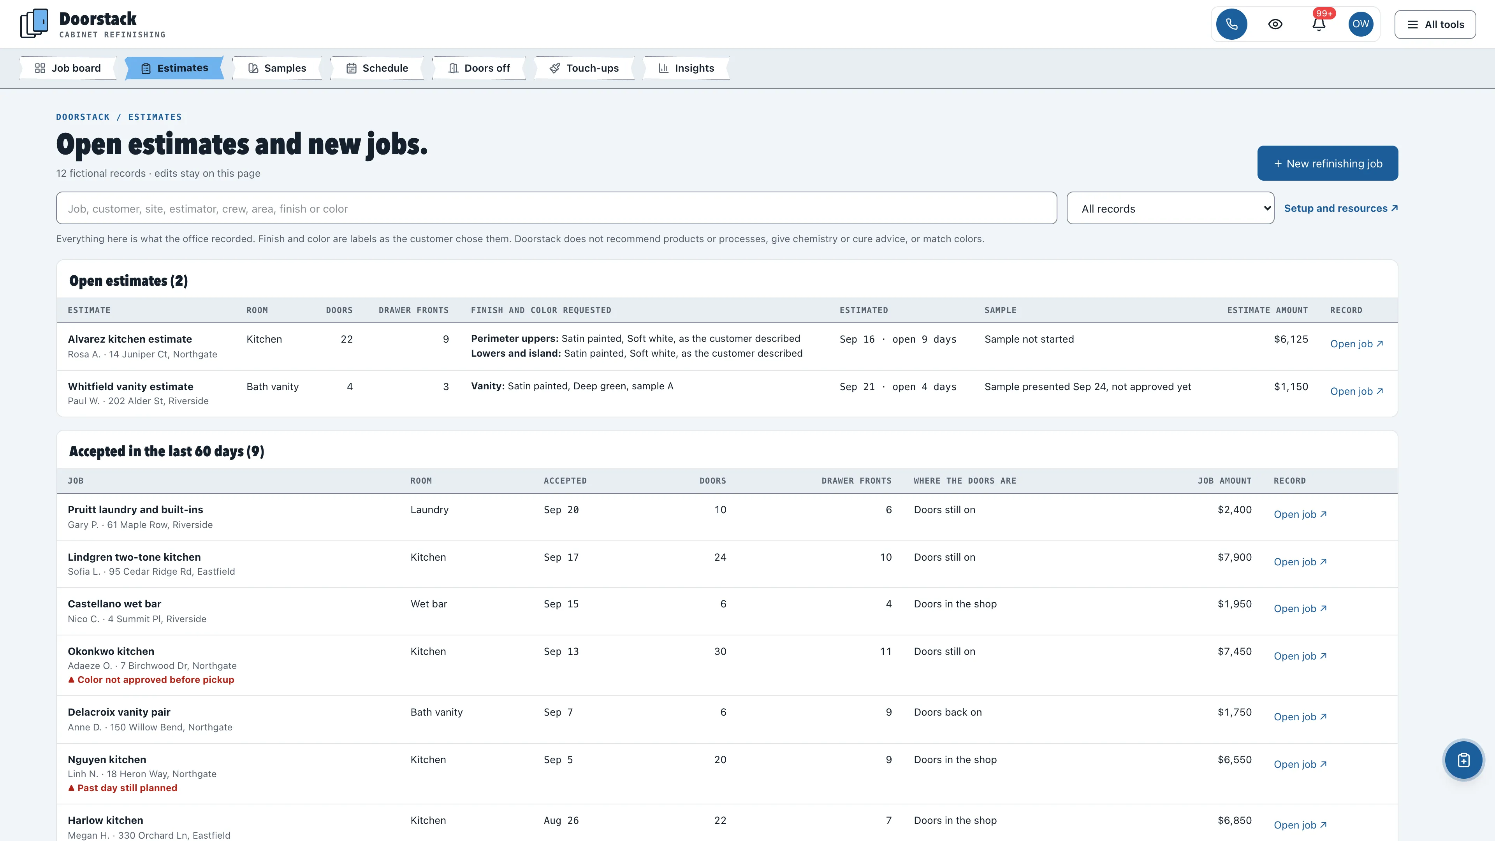
Task: Click 'Color not approved before pickup' warning
Action: tap(151, 680)
